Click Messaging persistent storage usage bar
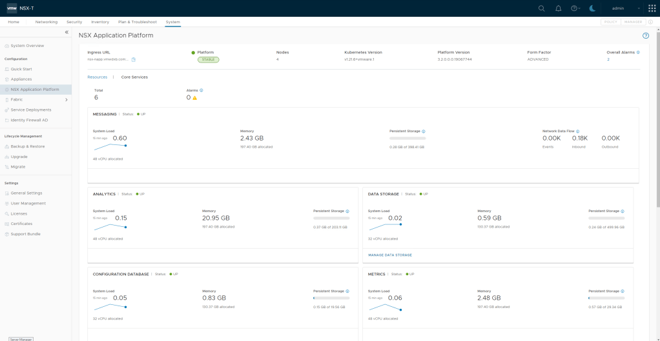Screen dimensions: 660x341 coord(407,138)
